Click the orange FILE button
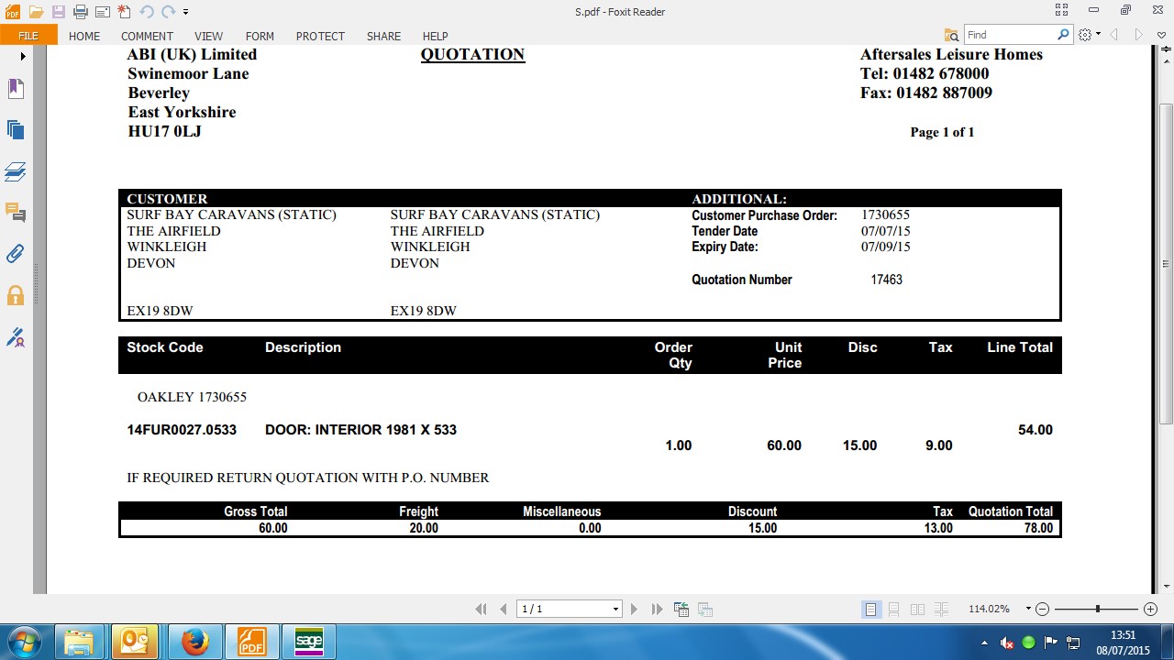1174x660 pixels. point(28,36)
